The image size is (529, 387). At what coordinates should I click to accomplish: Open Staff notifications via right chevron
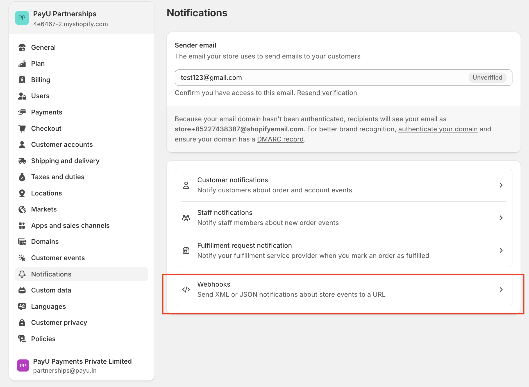501,218
